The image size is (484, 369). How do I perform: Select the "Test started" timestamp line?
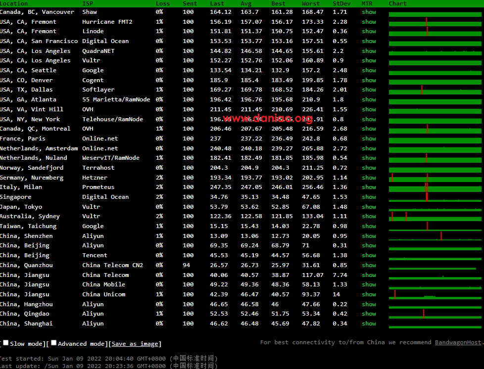[x=109, y=359]
